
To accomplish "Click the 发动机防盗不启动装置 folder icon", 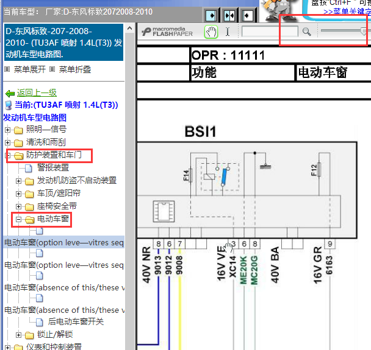I will (x=29, y=181).
